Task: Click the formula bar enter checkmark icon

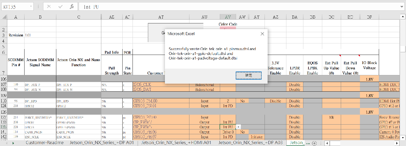Action: 60,7
